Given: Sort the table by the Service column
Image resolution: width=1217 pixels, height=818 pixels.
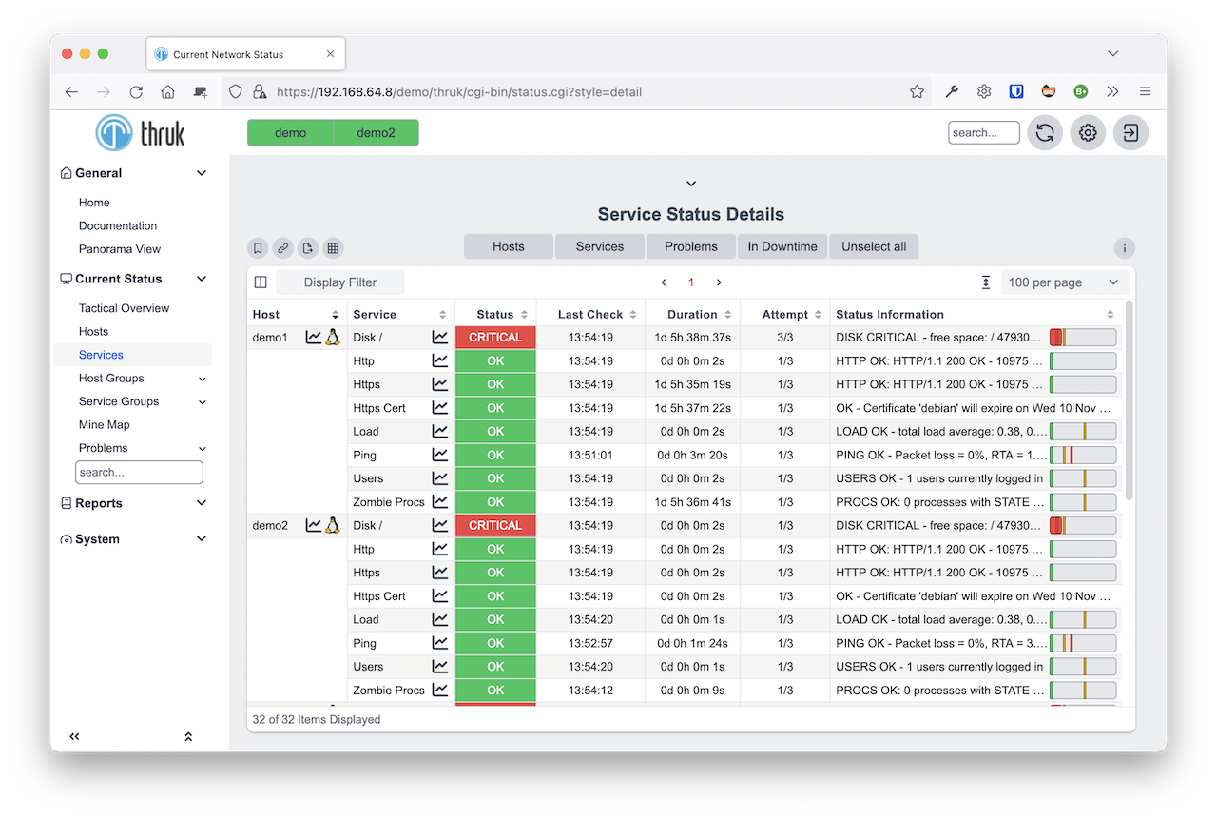Looking at the screenshot, I should [x=442, y=315].
